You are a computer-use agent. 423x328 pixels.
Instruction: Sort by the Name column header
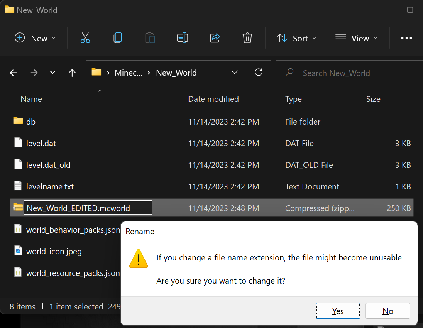coord(31,99)
